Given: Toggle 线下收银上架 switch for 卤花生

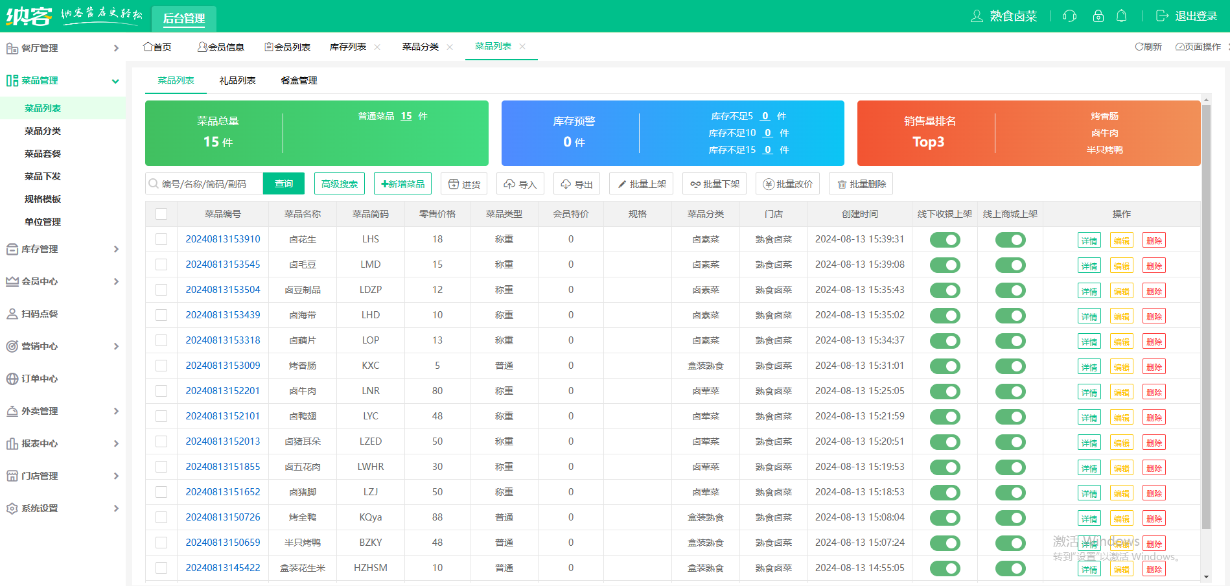Looking at the screenshot, I should click(945, 240).
